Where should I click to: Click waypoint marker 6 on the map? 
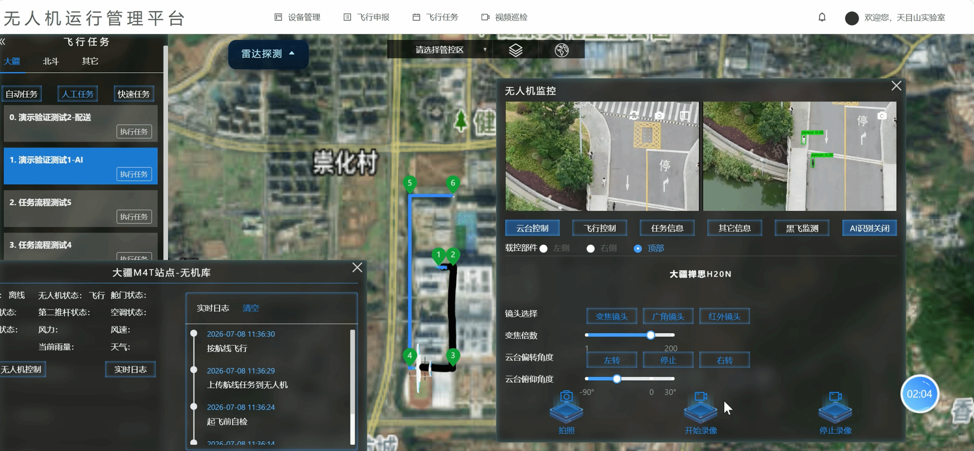453,184
